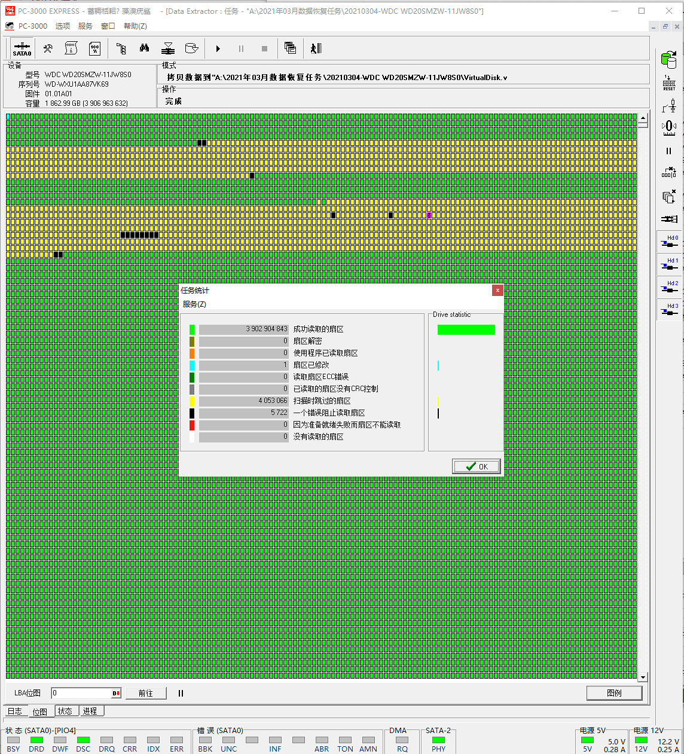Click cyan swatch for 扇区已修改
Image resolution: width=684 pixels, height=754 pixels.
point(192,365)
